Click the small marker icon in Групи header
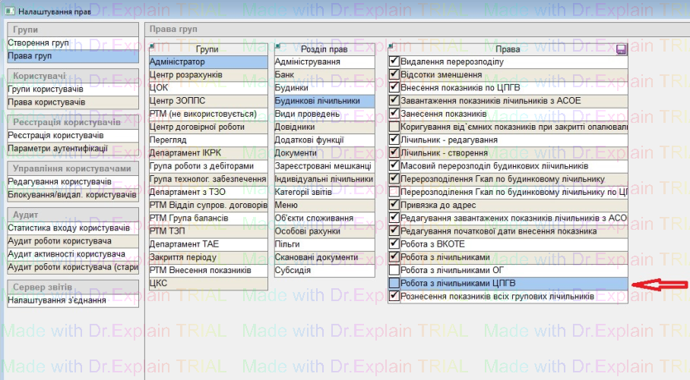This screenshot has height=380, width=690. coord(154,47)
